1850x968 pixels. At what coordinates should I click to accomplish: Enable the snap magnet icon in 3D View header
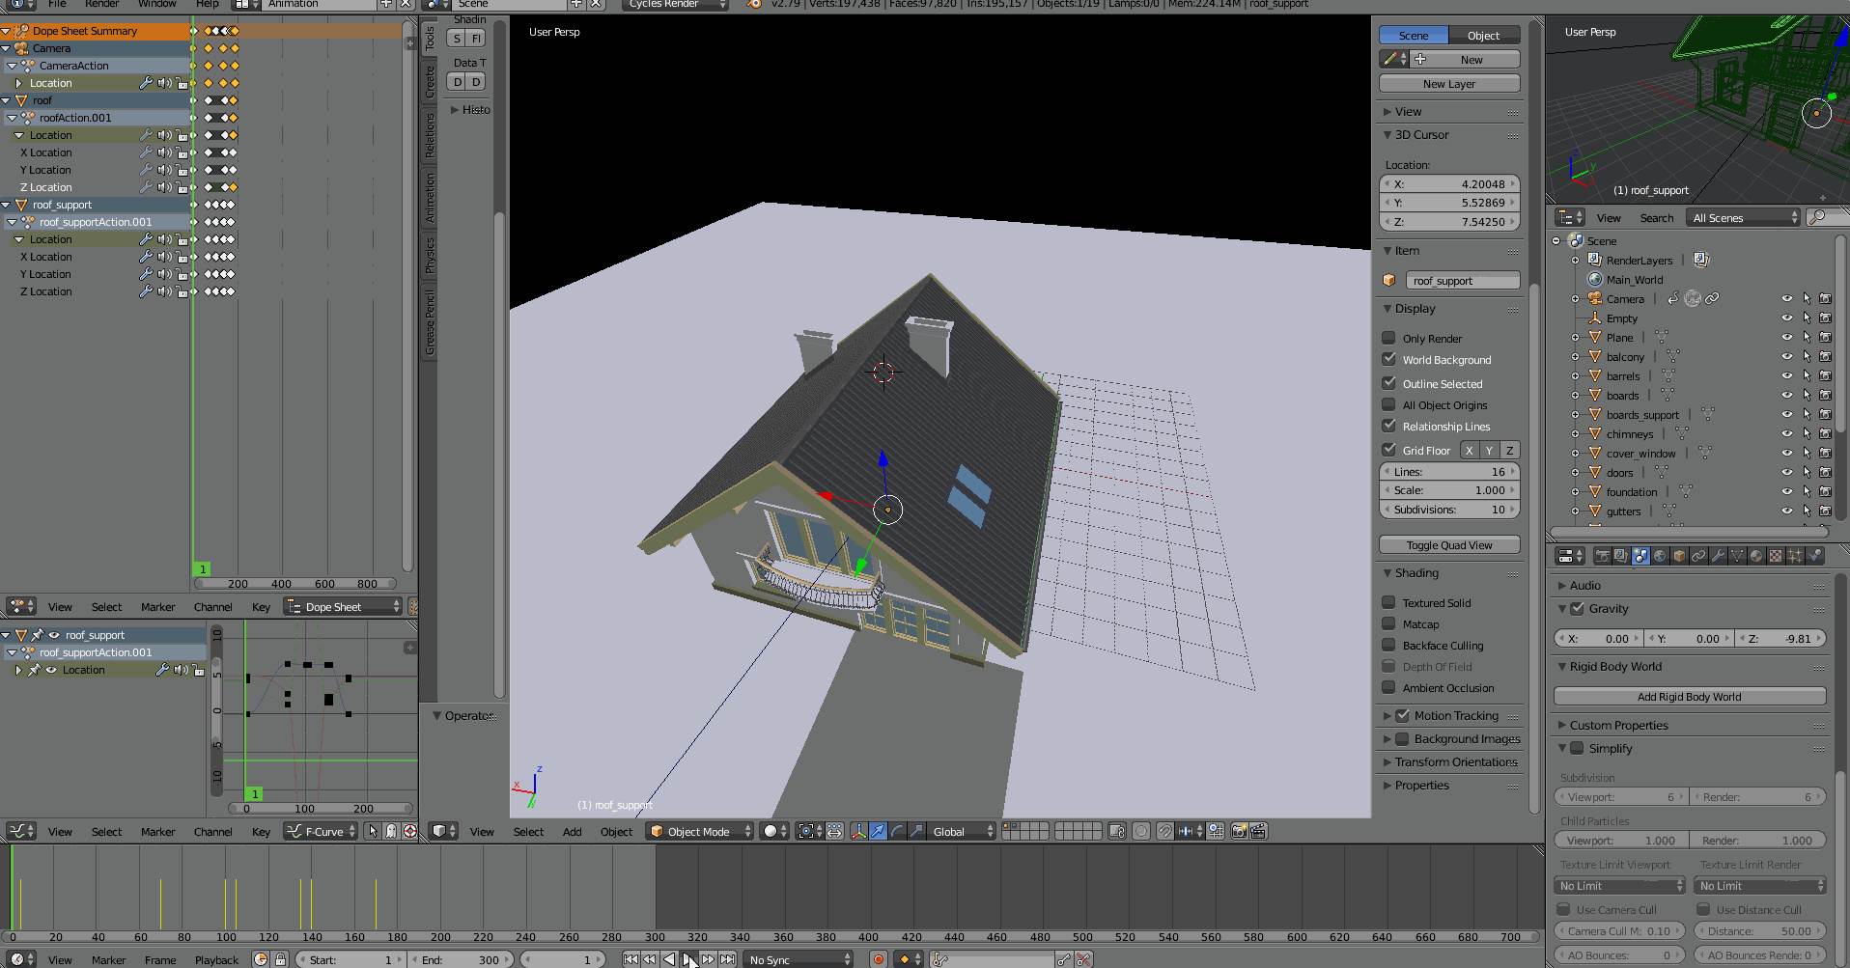click(x=1164, y=831)
